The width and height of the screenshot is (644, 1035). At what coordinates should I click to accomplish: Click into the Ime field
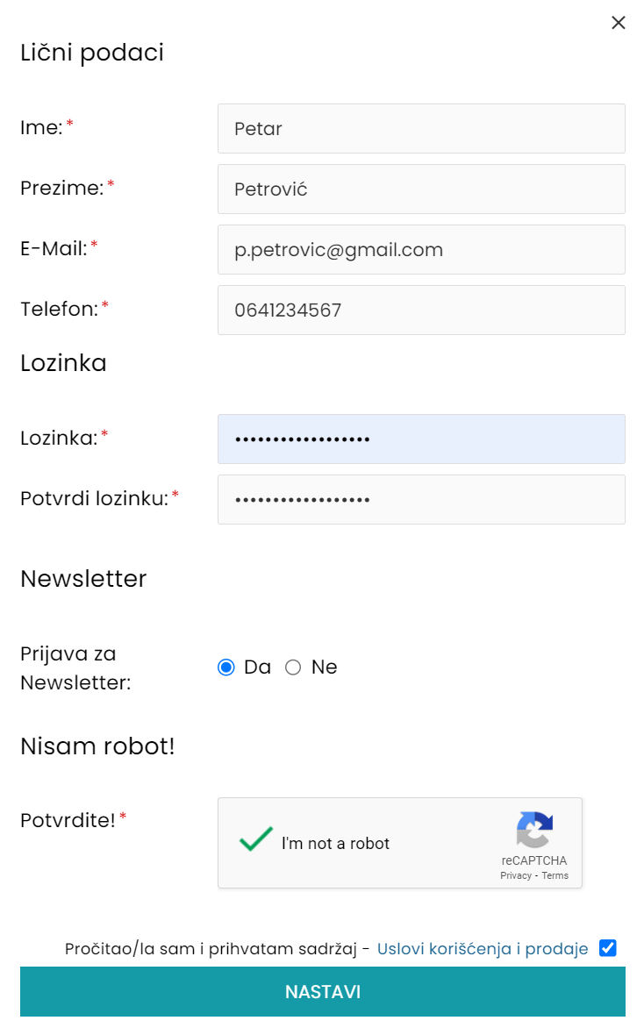(x=421, y=129)
